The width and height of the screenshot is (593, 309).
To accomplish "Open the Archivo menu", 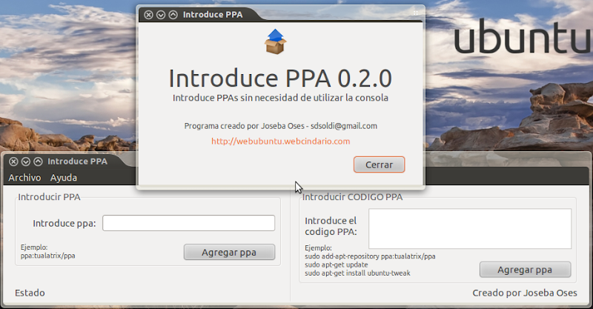I will pos(24,177).
